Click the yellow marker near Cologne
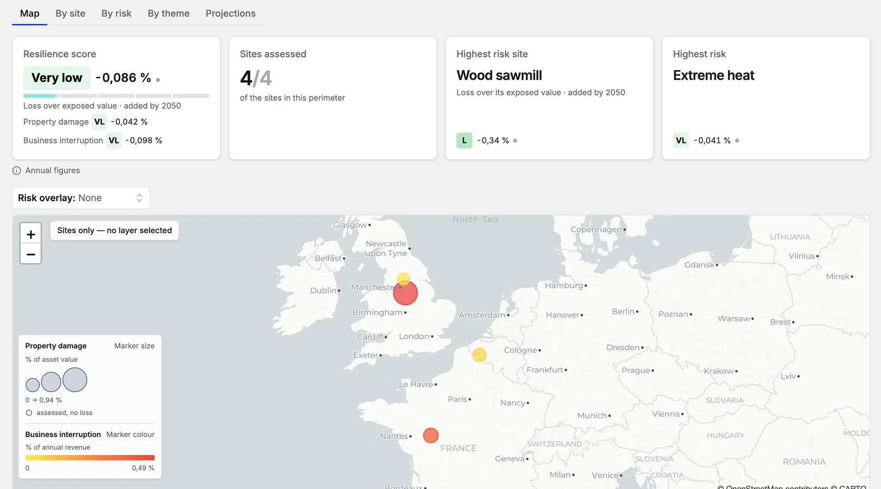 click(x=479, y=355)
